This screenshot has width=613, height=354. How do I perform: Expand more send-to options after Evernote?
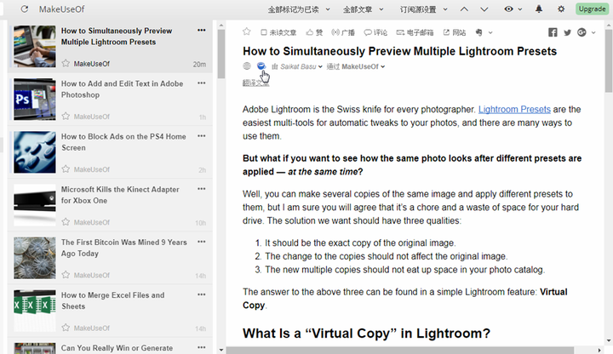[x=490, y=33]
